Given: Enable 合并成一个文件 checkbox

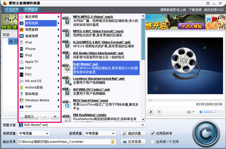Looking at the screenshot, I should tap(152, 142).
